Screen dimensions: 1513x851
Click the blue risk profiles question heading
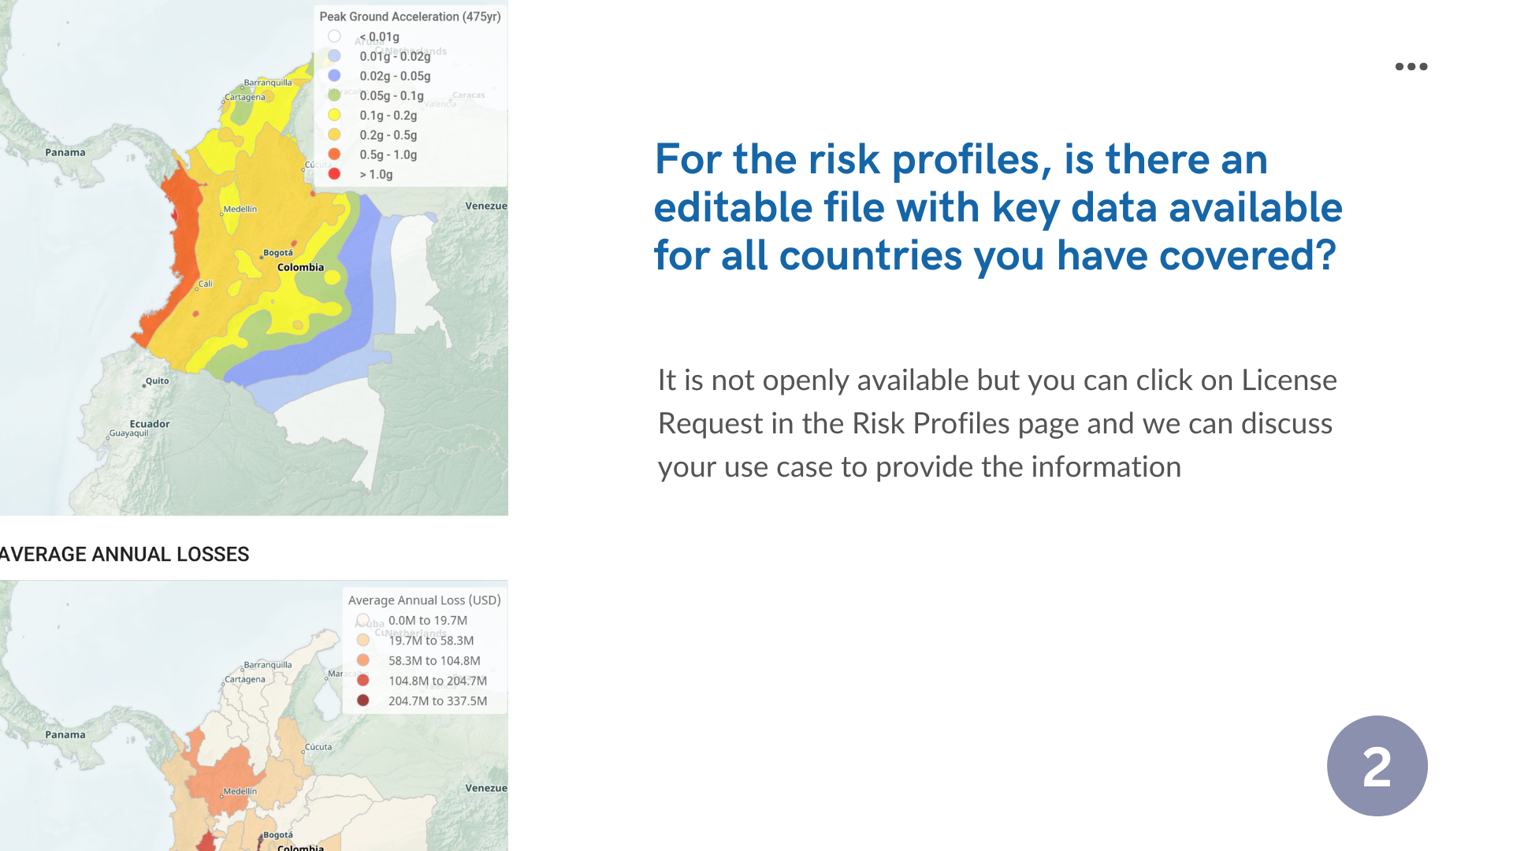point(998,207)
